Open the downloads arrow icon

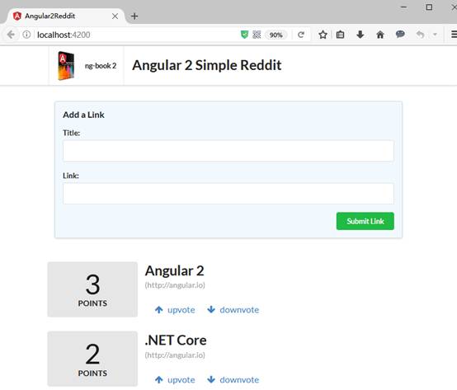360,35
